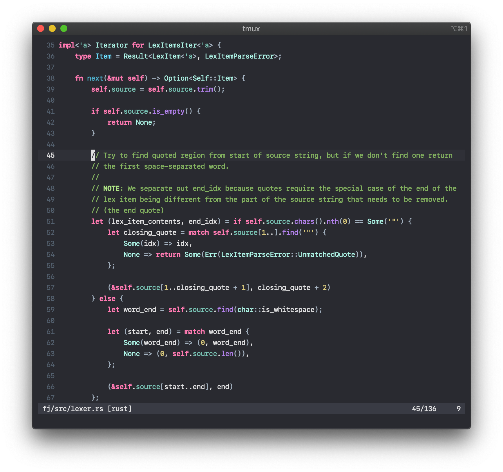Click the red close window button
The image size is (503, 472).
click(x=41, y=28)
